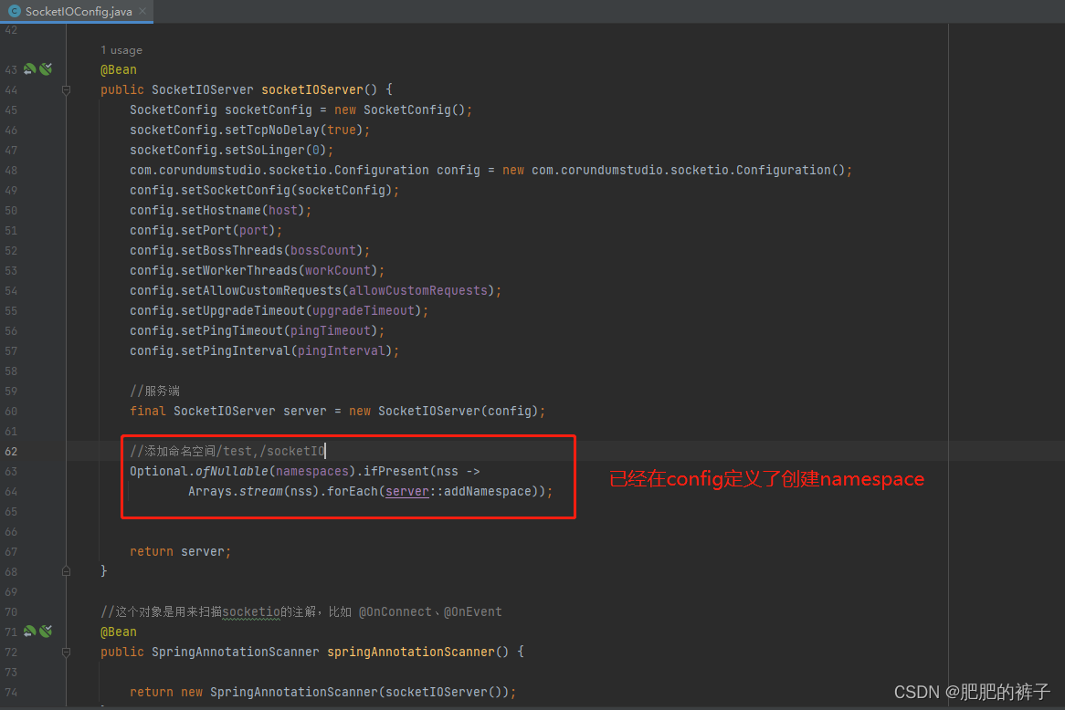The image size is (1065, 710).
Task: Click the Java class icon on SocketIOConfig.java tab
Action: tap(15, 11)
